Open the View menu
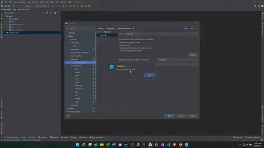Viewport: 264px width, 148px height. coord(15,2)
